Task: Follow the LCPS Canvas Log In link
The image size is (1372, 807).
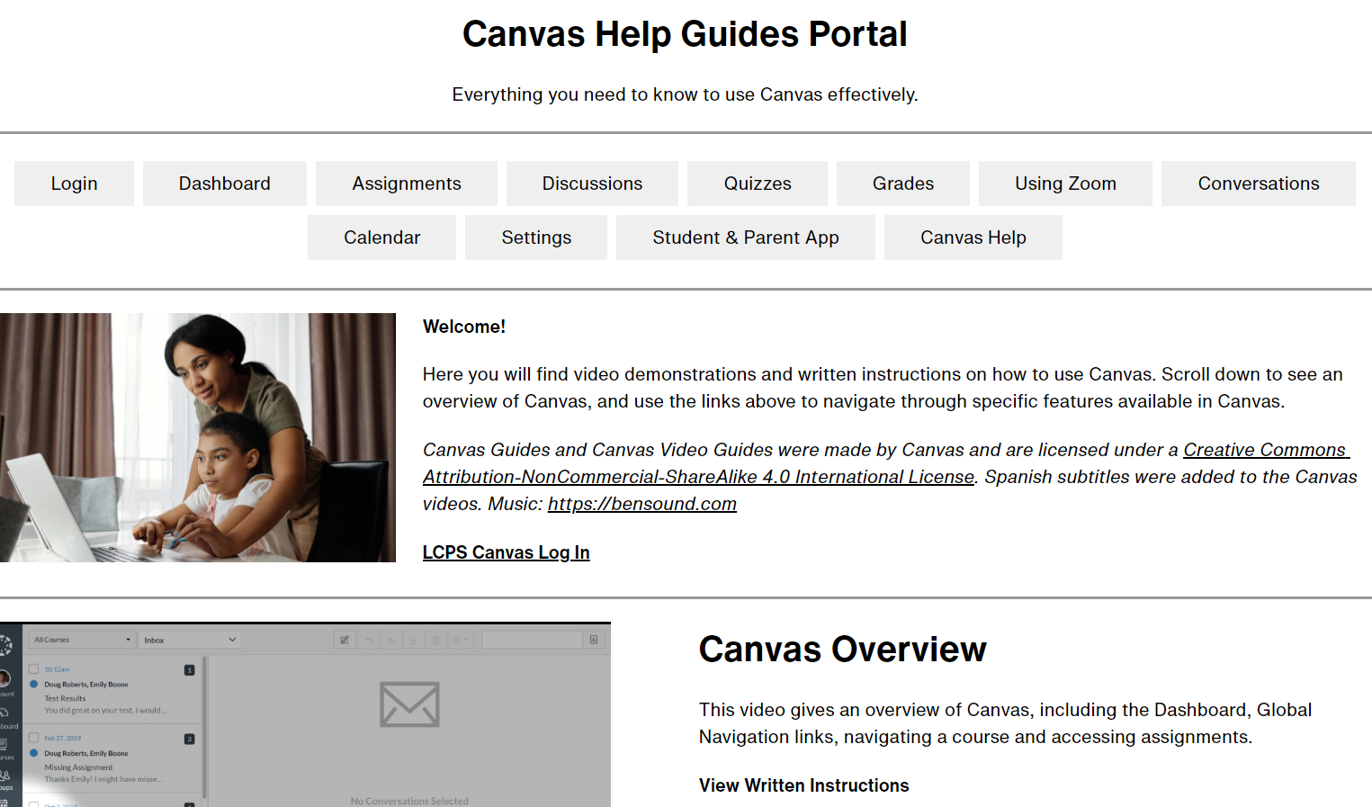Action: click(x=507, y=552)
